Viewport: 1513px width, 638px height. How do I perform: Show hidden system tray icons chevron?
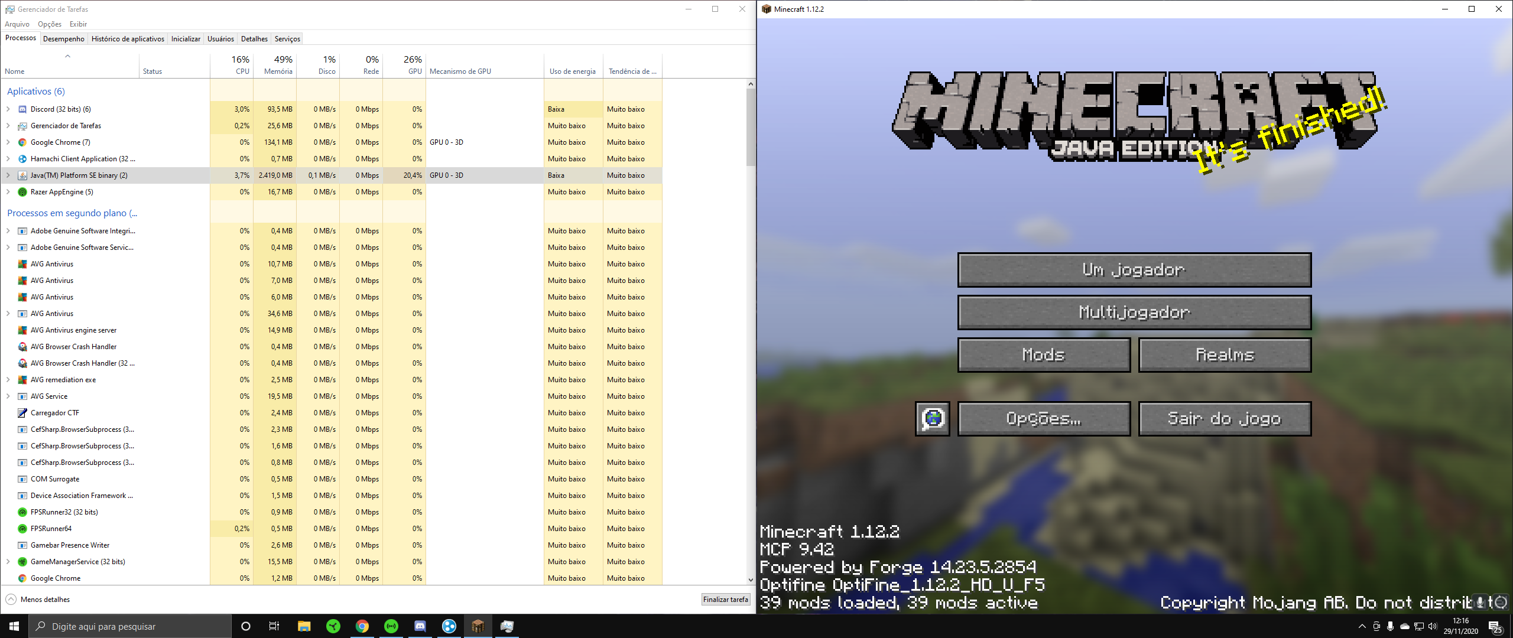[1362, 626]
